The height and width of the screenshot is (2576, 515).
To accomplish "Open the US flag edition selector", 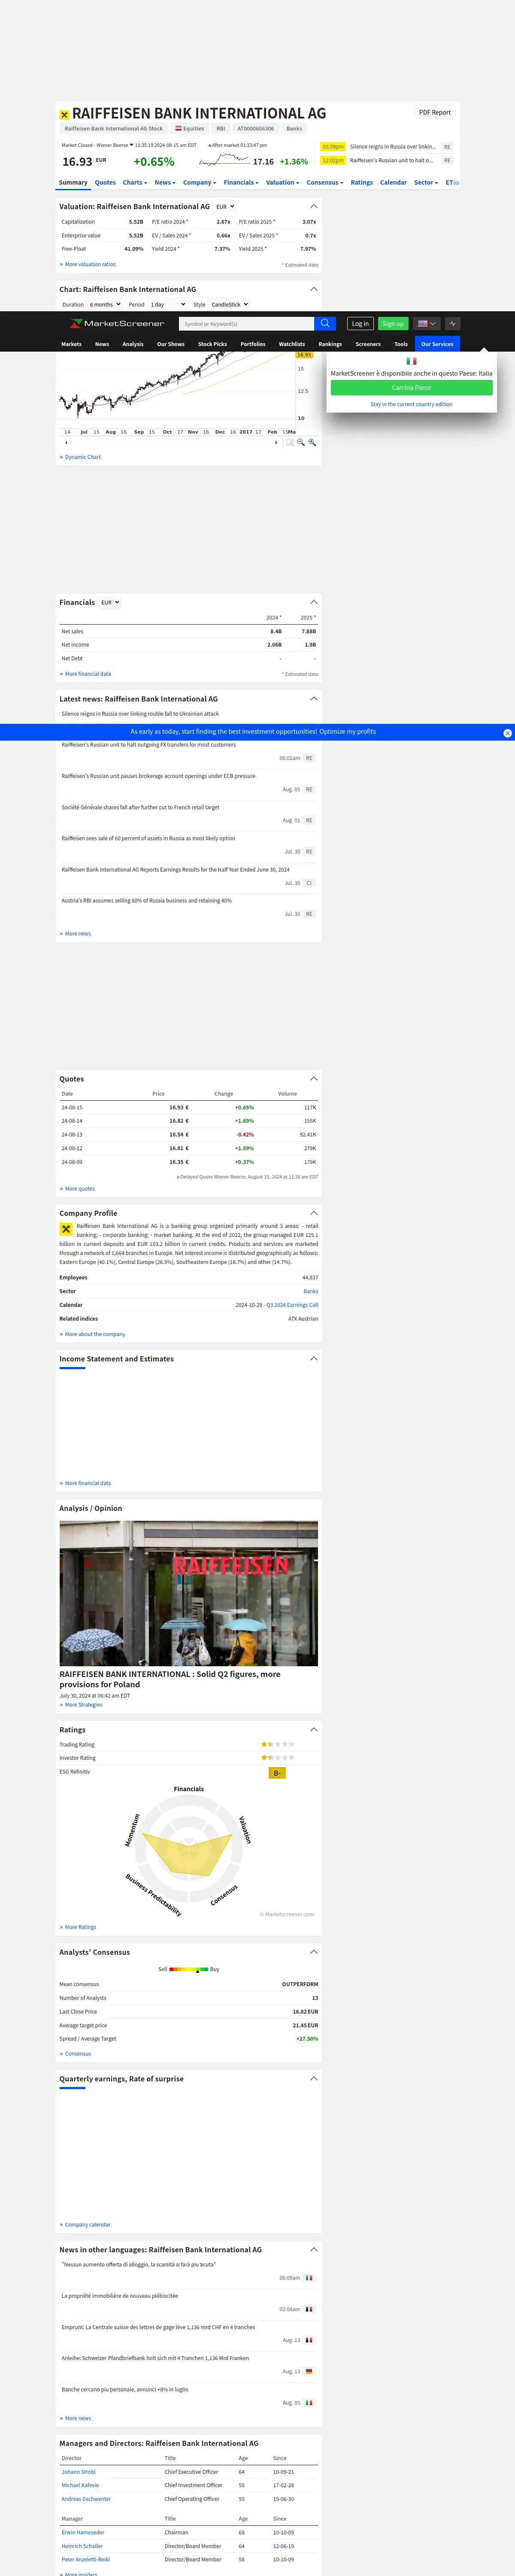I will tap(427, 323).
